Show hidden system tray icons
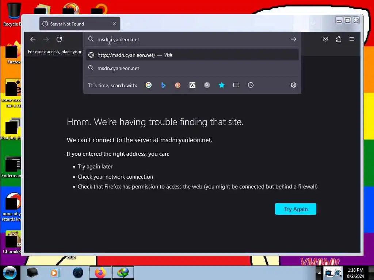 pyautogui.click(x=319, y=273)
